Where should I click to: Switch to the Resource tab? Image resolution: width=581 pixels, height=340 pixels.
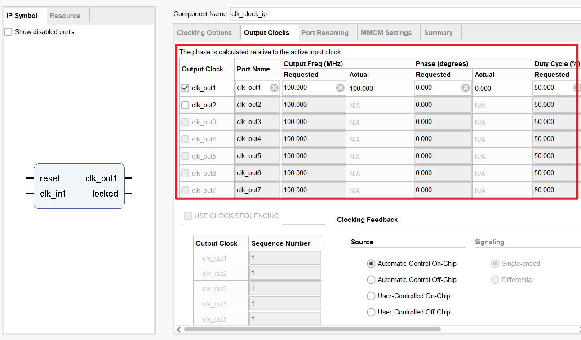pos(65,16)
